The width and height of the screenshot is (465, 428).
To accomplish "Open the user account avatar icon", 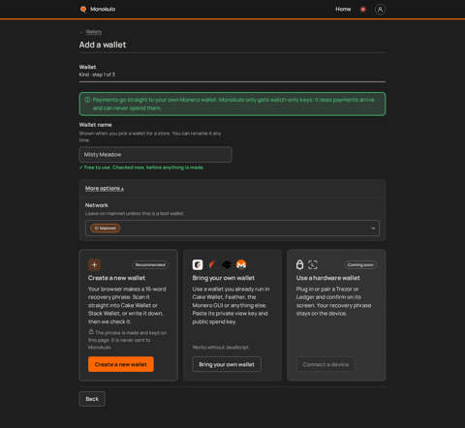I will pos(380,10).
